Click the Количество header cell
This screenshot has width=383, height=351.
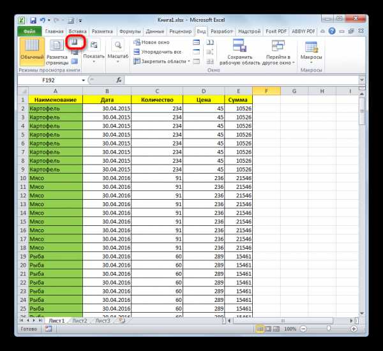pos(157,100)
